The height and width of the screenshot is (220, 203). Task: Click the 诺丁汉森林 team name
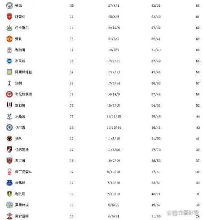click(x=23, y=172)
